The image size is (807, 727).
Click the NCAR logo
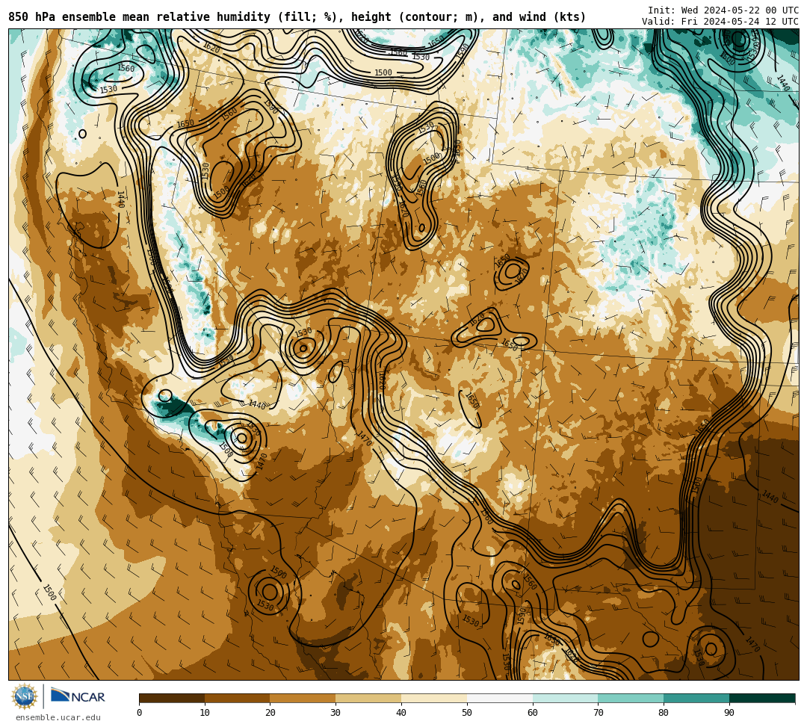78,696
